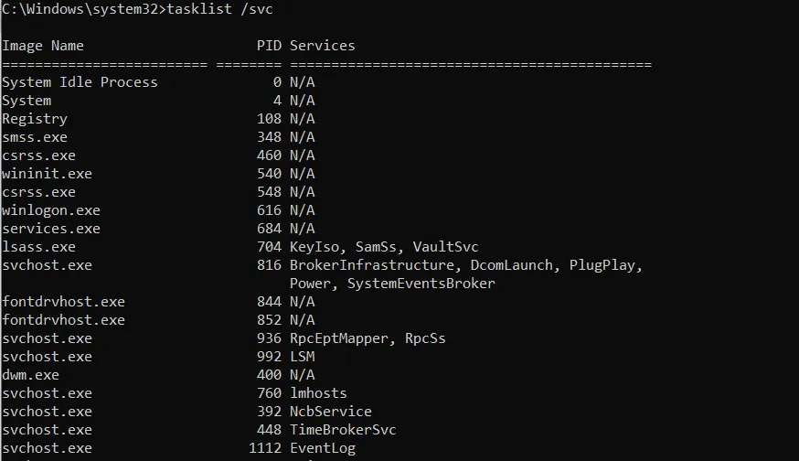Image resolution: width=799 pixels, height=461 pixels.
Task: Click the lmhosts service name
Action: click(x=318, y=393)
